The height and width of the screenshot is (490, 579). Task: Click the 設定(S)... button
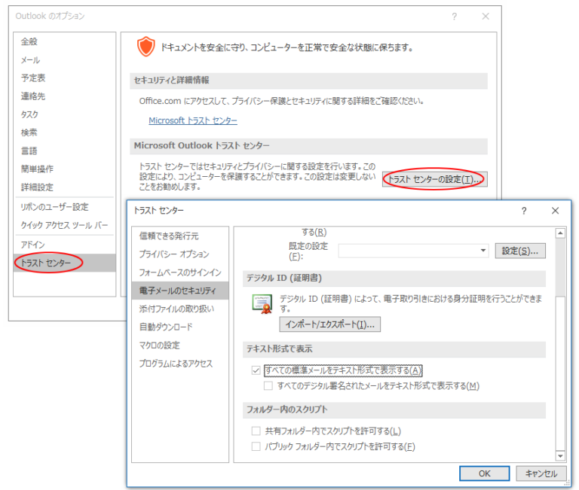(520, 251)
